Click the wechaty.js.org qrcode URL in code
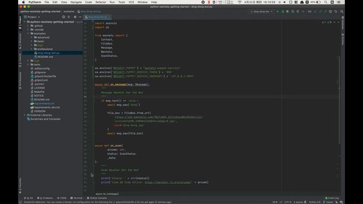 pos(168,182)
